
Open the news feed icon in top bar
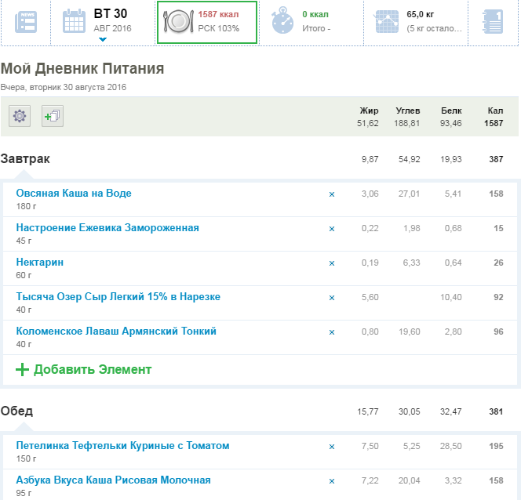coord(25,22)
